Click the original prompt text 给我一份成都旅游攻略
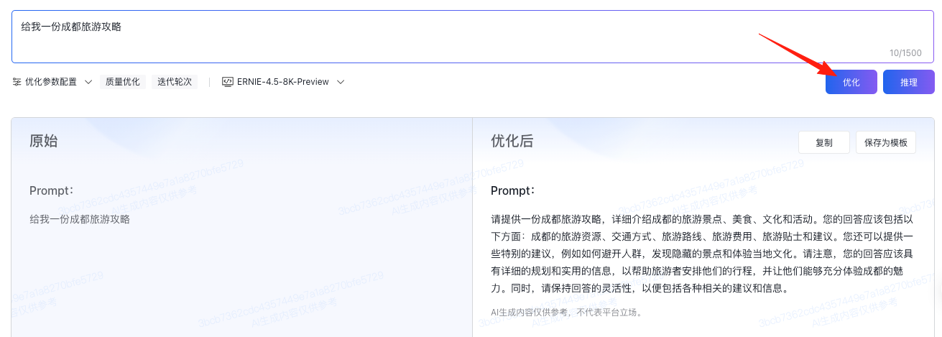 click(x=80, y=219)
